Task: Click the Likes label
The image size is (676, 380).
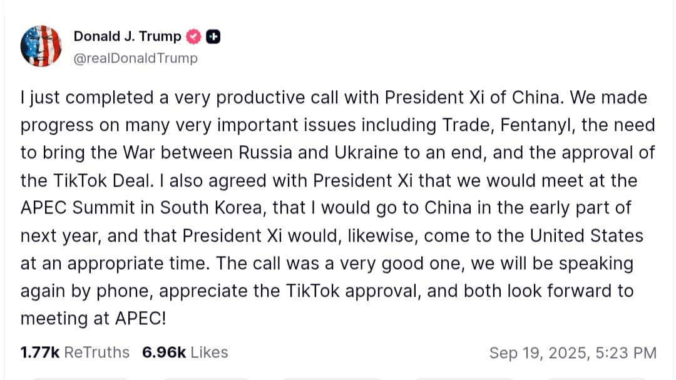Action: [210, 352]
